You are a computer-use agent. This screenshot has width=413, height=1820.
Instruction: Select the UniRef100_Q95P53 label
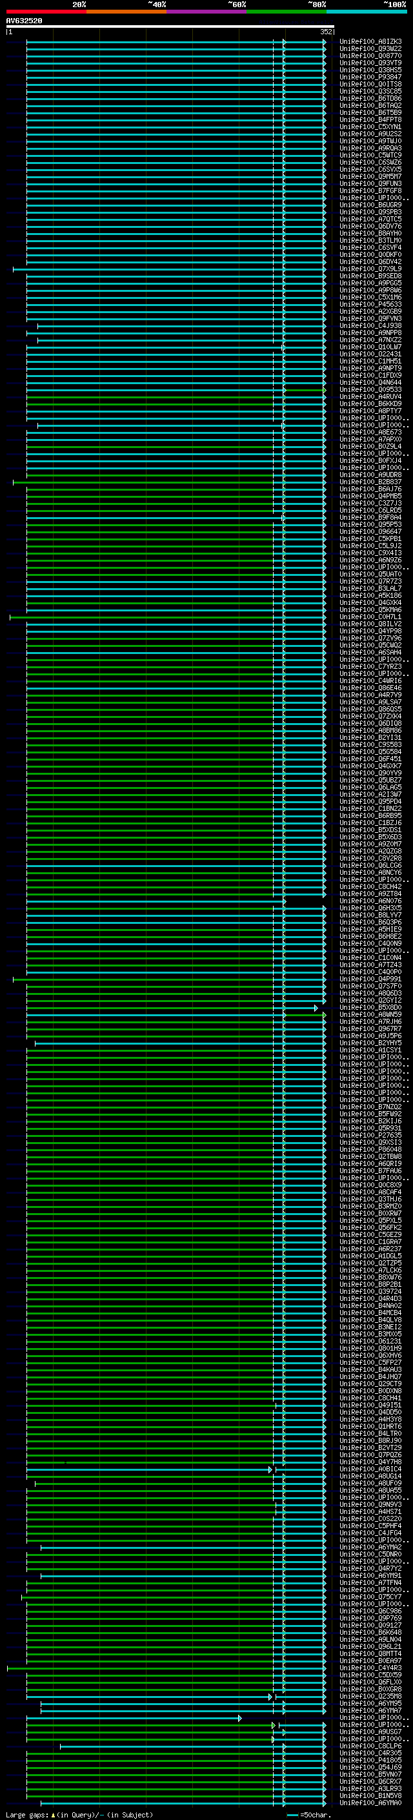[x=370, y=524]
